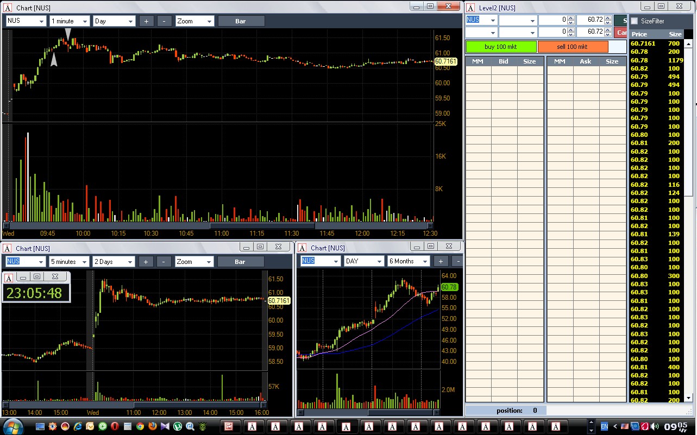
Task: Expand the 6 Months range dropdown
Action: tap(408, 261)
